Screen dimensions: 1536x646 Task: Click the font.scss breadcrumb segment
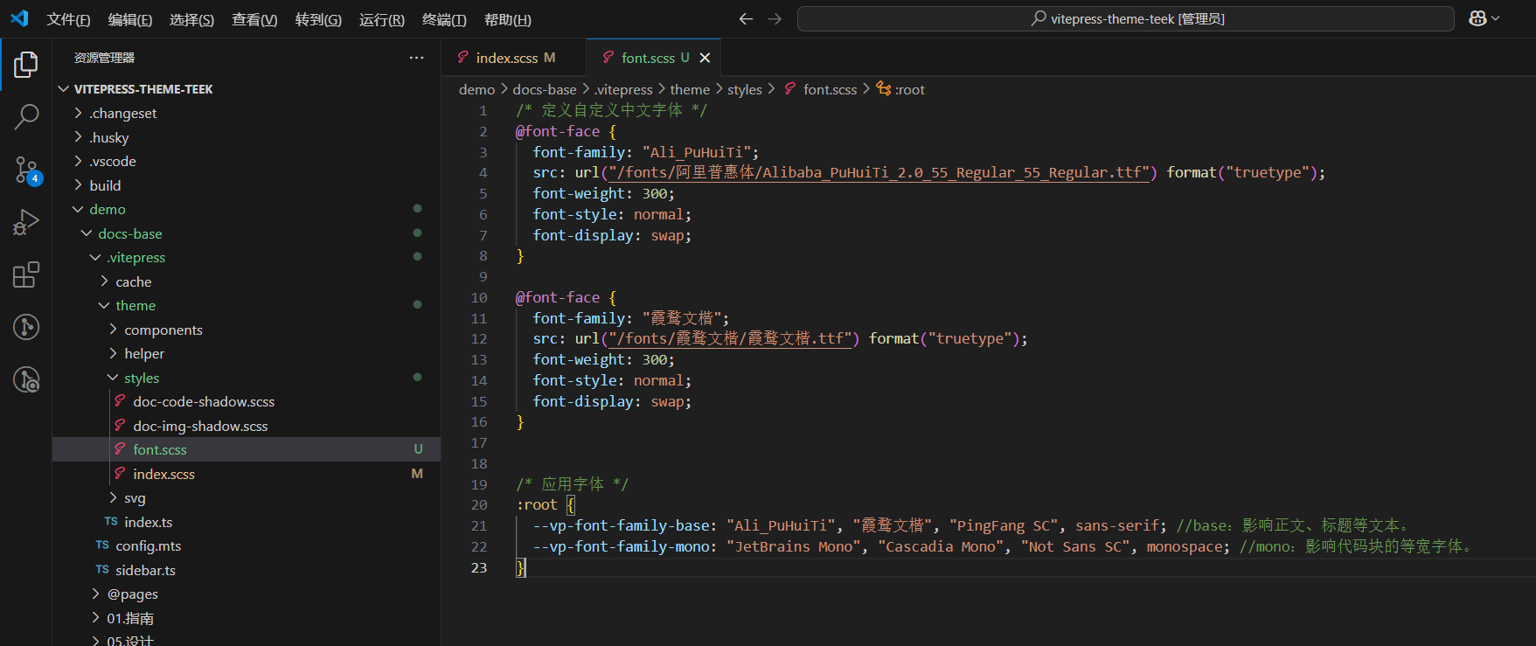coord(830,89)
